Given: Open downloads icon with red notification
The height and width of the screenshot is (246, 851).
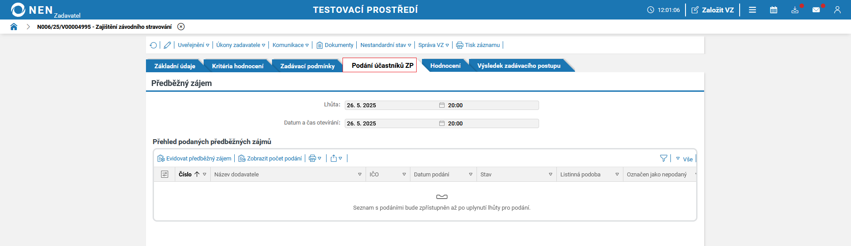Looking at the screenshot, I should [x=795, y=10].
